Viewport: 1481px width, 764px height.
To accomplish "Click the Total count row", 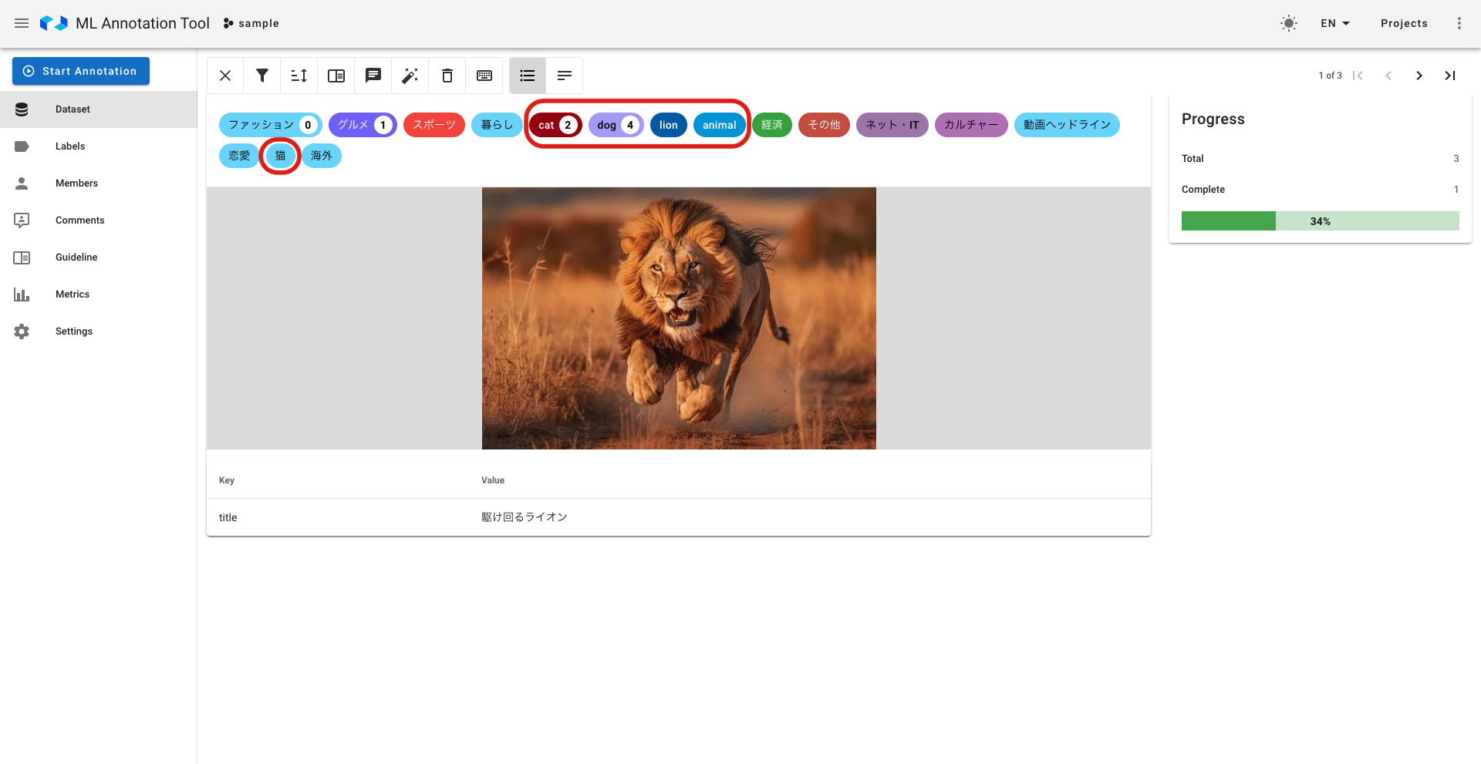I will tap(1321, 159).
